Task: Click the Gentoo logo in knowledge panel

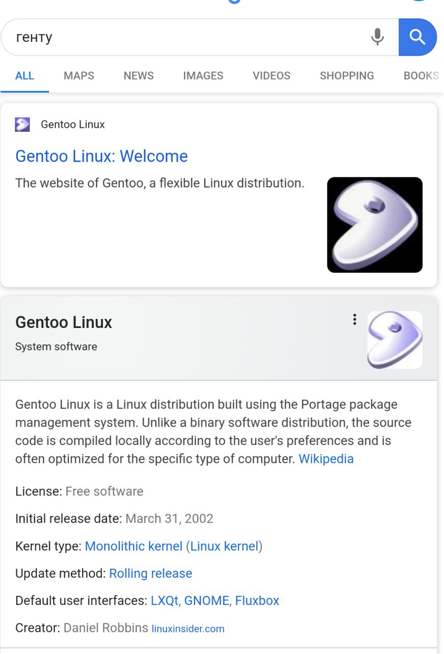Action: 395,340
